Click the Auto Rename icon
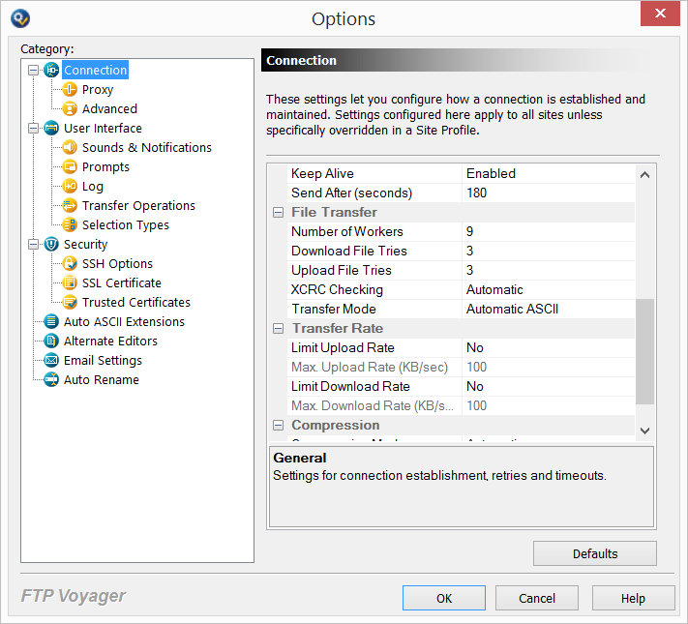The image size is (688, 624). [x=51, y=379]
